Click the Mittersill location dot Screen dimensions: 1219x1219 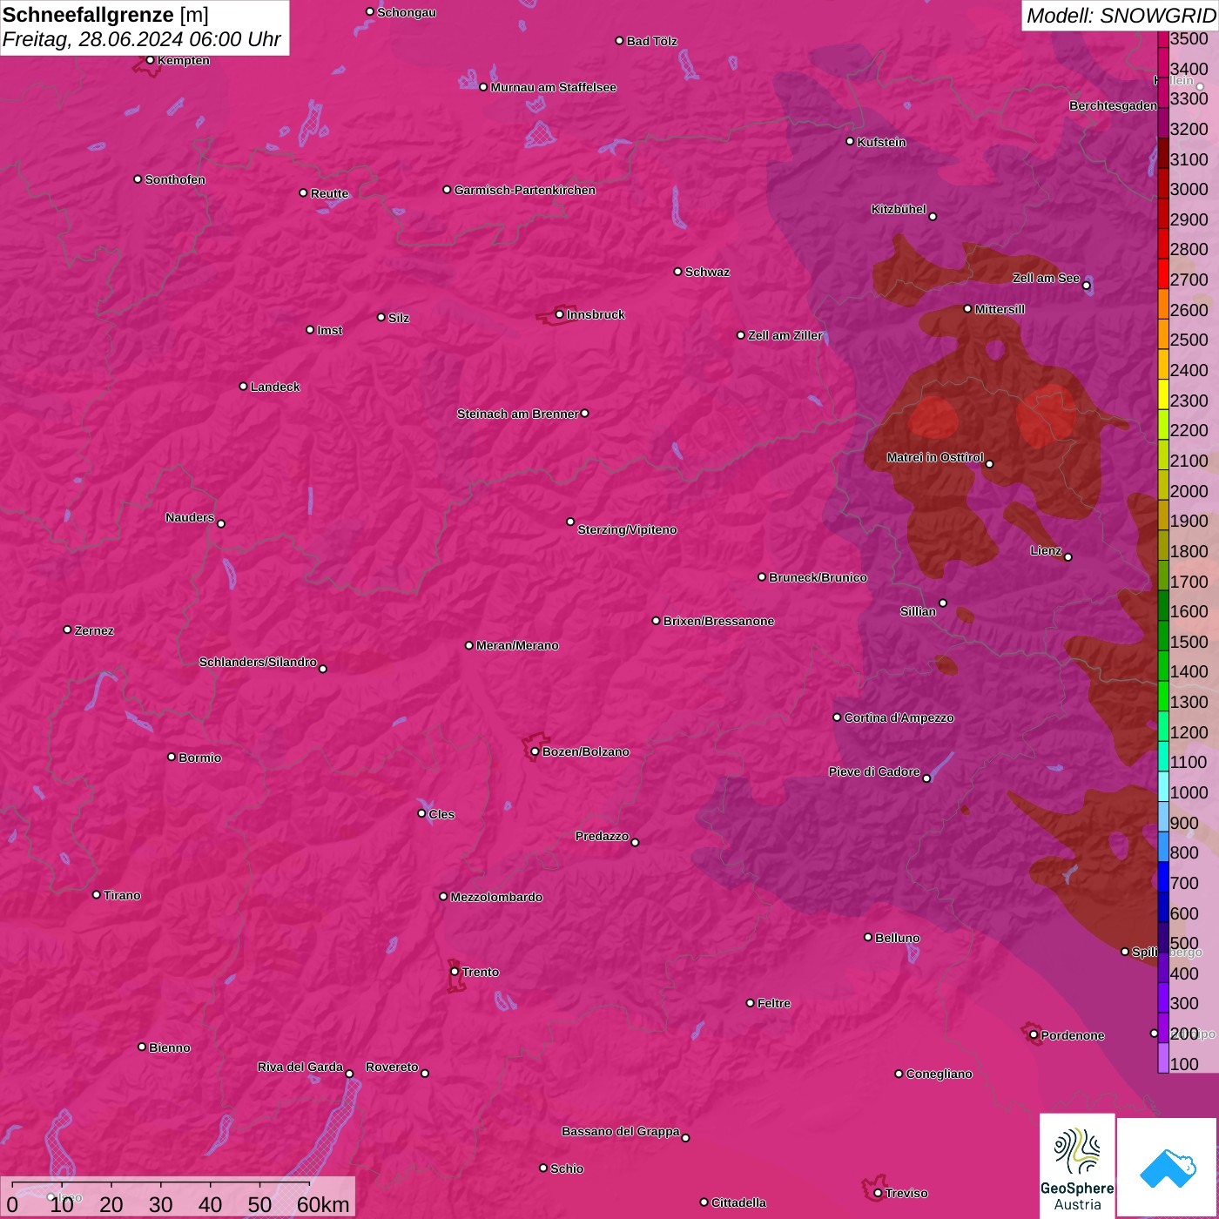[967, 309]
